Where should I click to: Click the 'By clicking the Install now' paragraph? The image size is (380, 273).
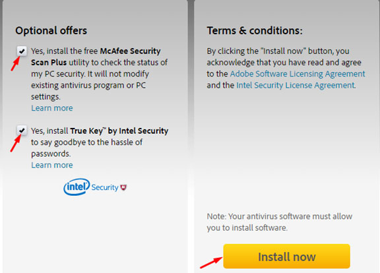(286, 68)
